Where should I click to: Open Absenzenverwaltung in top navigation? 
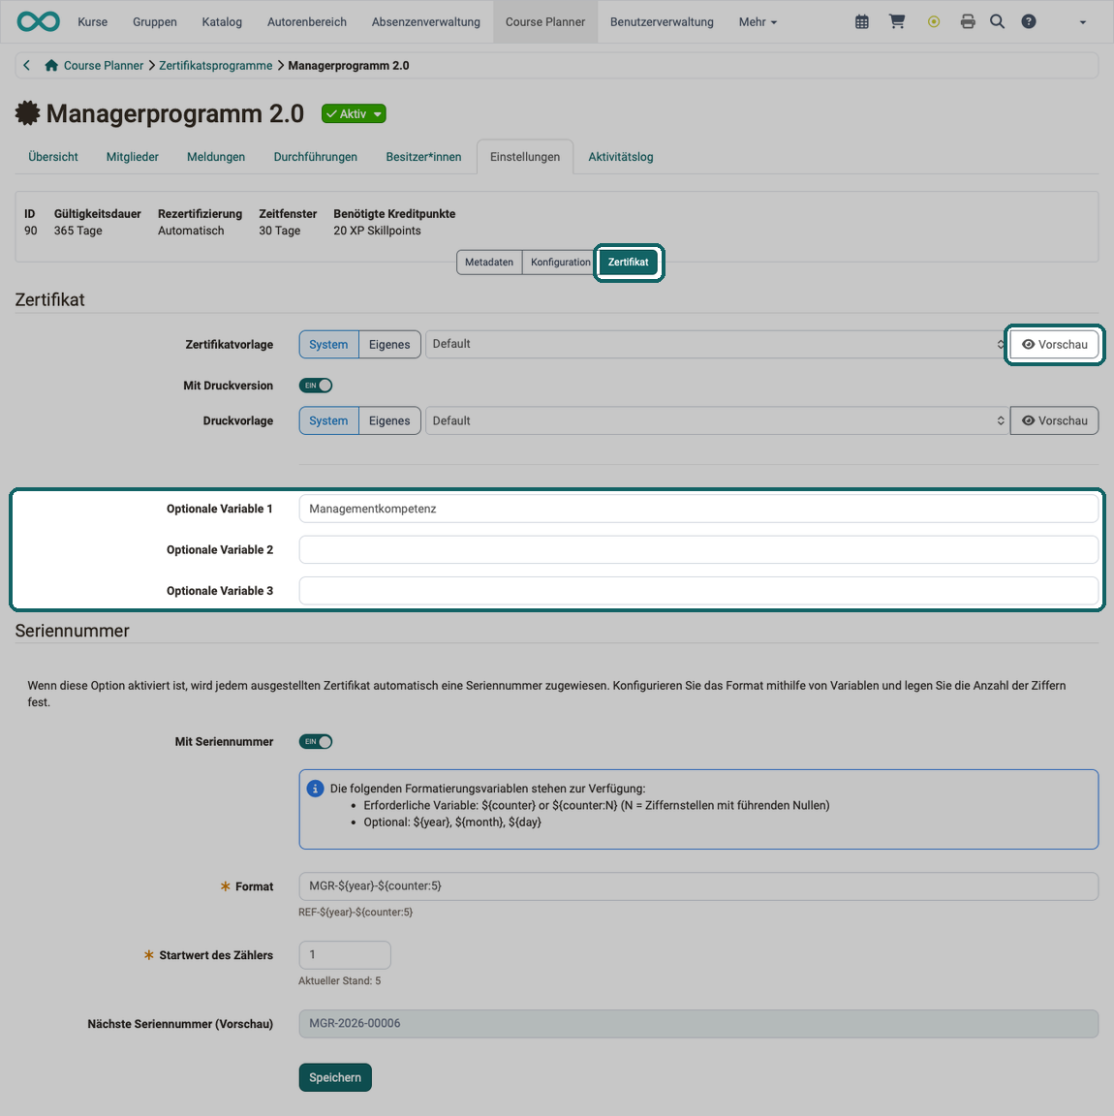(425, 22)
